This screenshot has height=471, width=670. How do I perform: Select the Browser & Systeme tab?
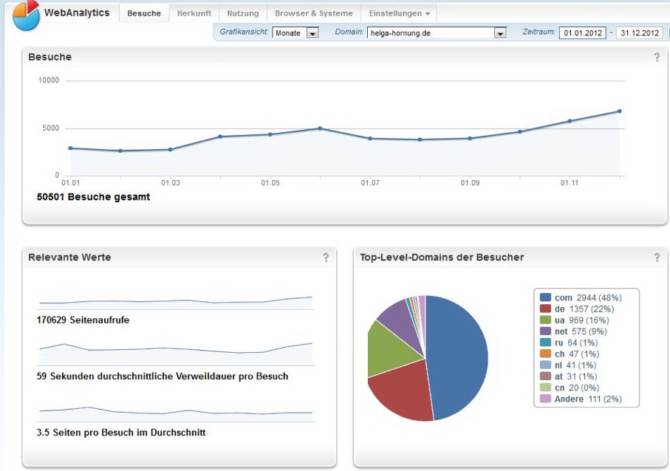(314, 13)
